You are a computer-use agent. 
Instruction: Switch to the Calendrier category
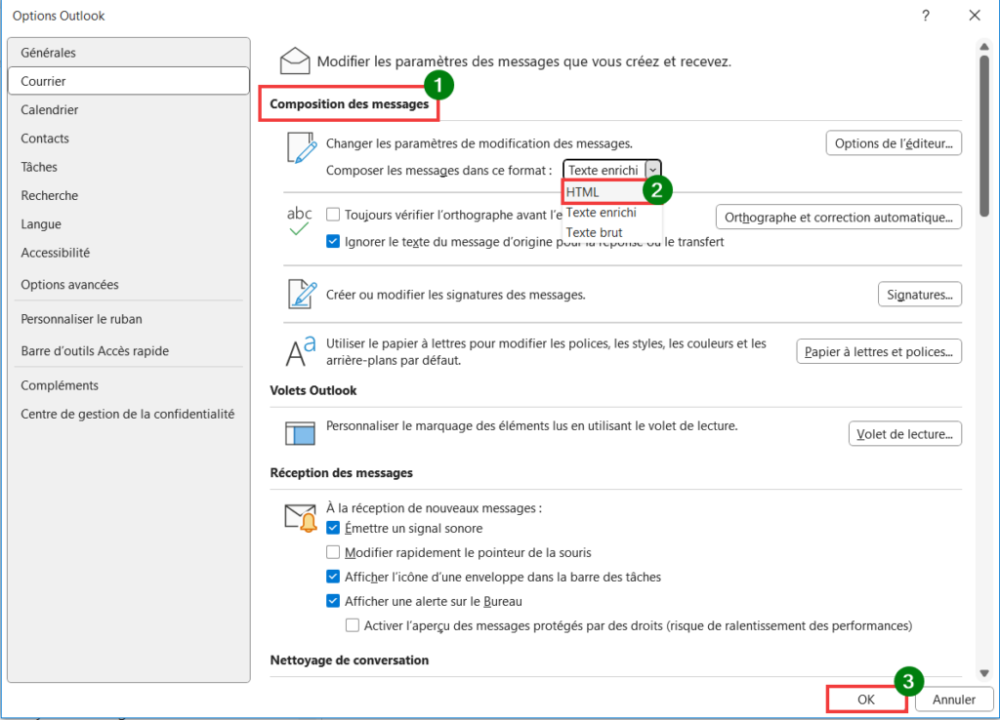click(129, 109)
